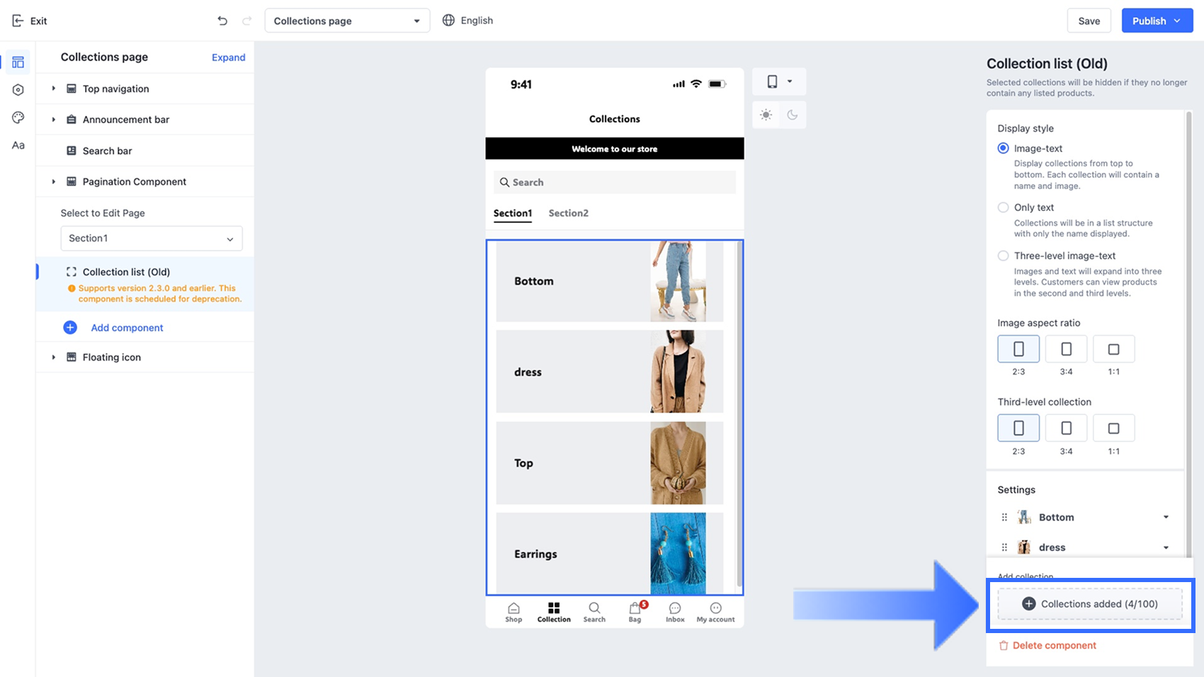Viewport: 1204px width, 677px height.
Task: Set Image aspect ratio to 1:1
Action: pos(1113,349)
